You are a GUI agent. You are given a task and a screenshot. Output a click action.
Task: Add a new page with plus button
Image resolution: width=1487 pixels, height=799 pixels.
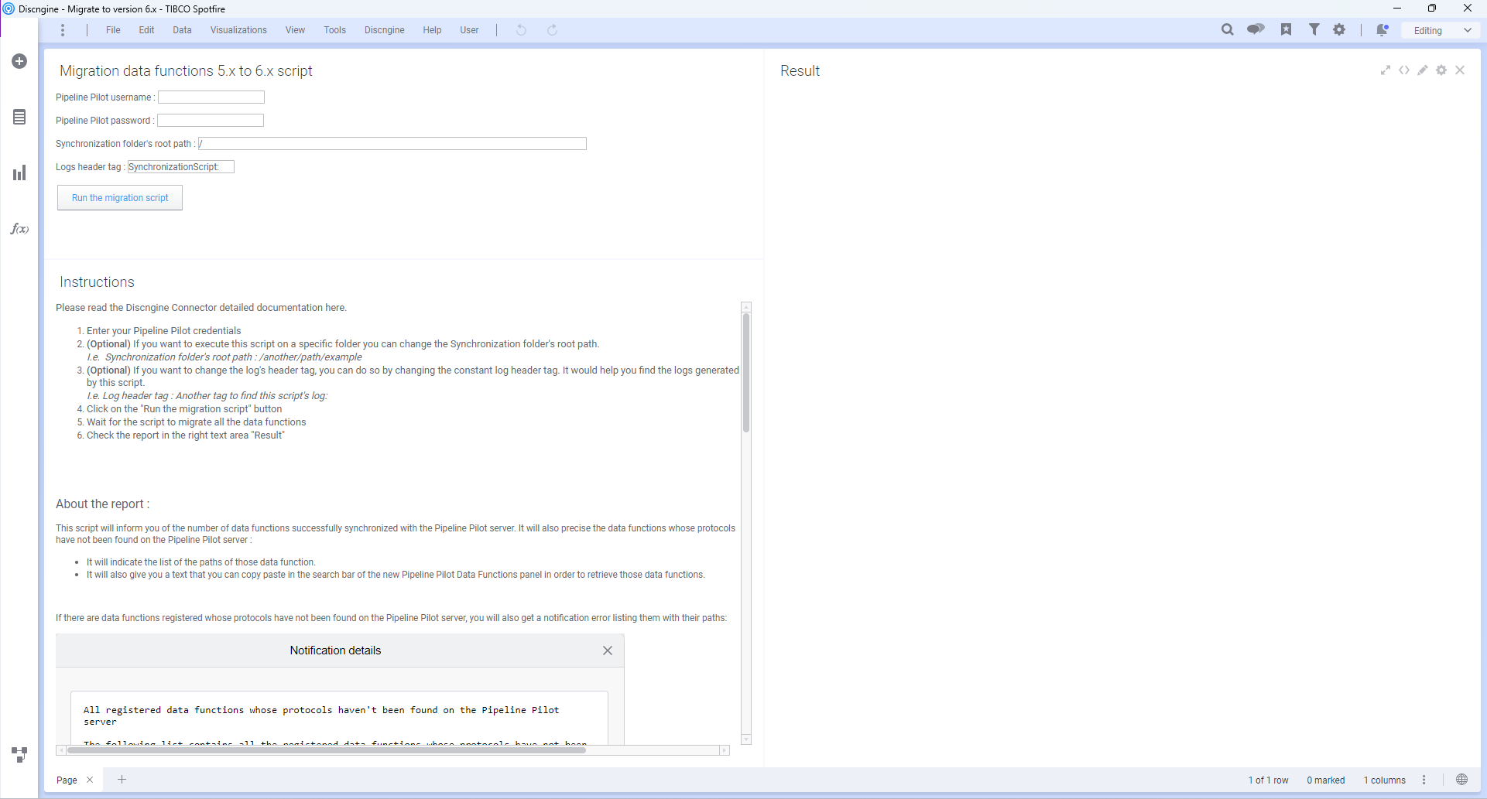tap(122, 780)
